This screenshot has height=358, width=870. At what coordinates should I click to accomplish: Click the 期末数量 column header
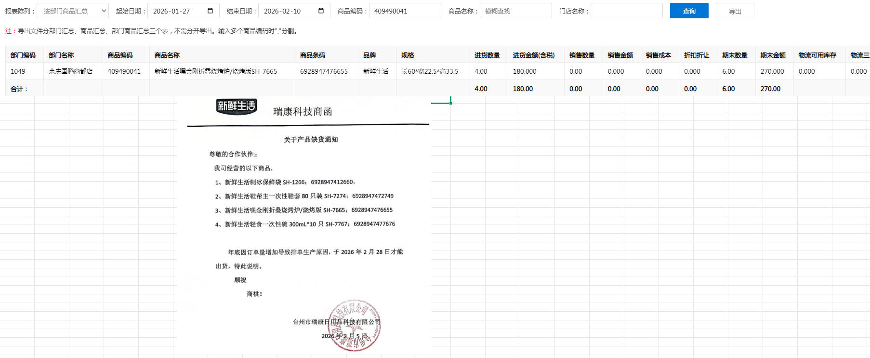click(x=735, y=55)
